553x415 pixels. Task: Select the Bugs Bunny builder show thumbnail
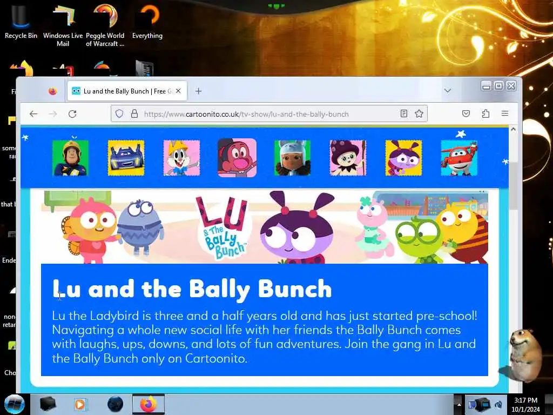tap(181, 158)
